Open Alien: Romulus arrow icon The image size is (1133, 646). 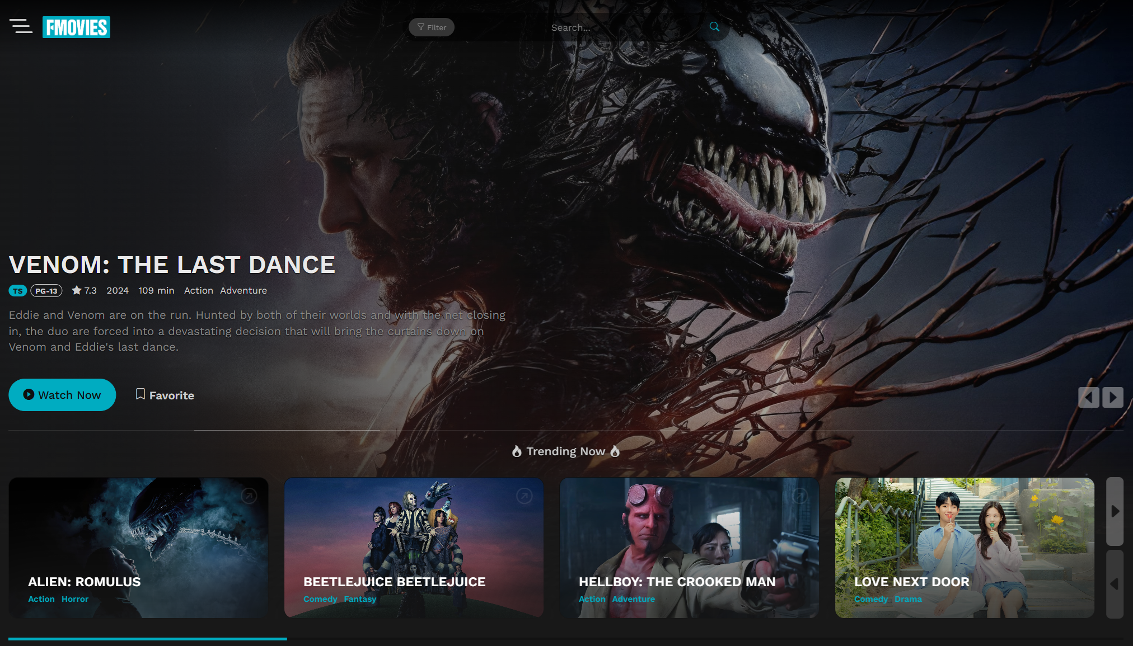coord(249,496)
